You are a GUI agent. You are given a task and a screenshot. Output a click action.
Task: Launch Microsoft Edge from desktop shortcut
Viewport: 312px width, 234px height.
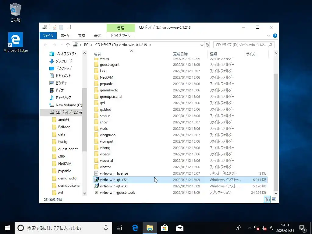[16, 42]
